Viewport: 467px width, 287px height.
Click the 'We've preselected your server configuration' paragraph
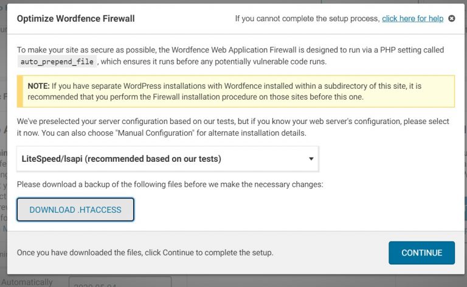(233, 127)
